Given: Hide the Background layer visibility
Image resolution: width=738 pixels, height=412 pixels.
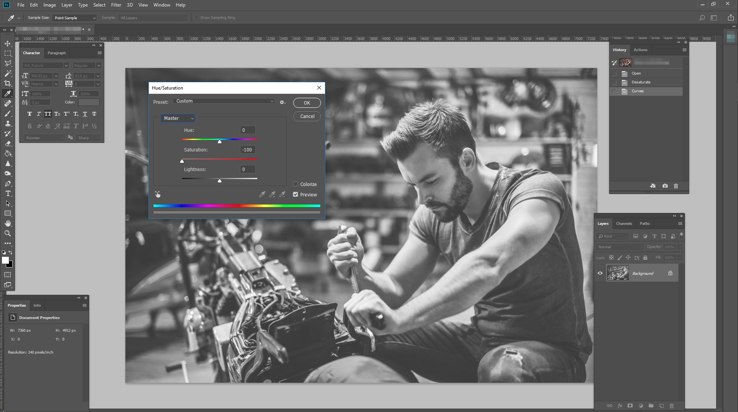Looking at the screenshot, I should pyautogui.click(x=600, y=273).
